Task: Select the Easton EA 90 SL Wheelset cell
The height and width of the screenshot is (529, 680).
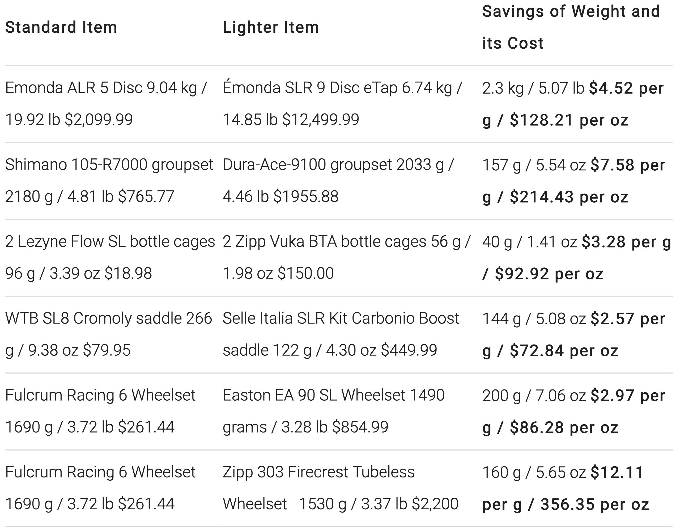Action: tap(333, 411)
